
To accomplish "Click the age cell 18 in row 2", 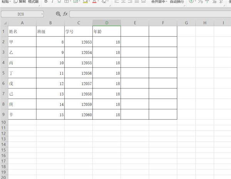I will [107, 42].
